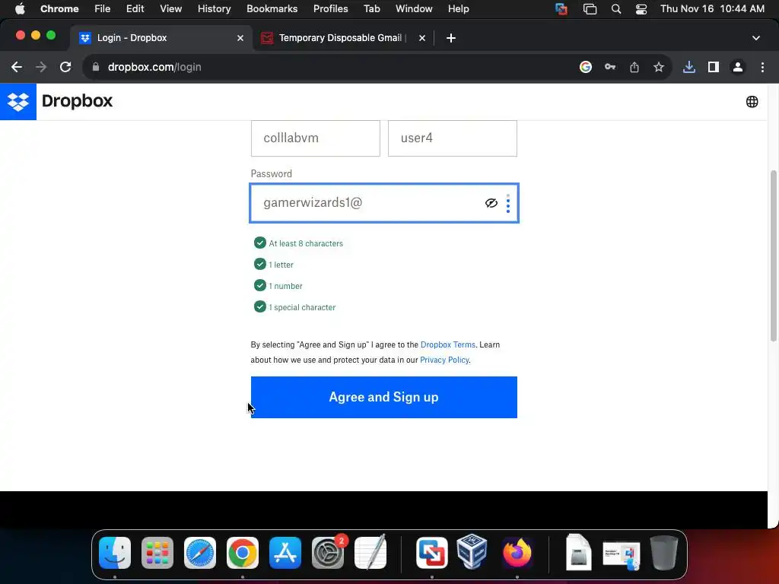Open the Window menu
Viewport: 779px width, 584px height.
(x=414, y=8)
